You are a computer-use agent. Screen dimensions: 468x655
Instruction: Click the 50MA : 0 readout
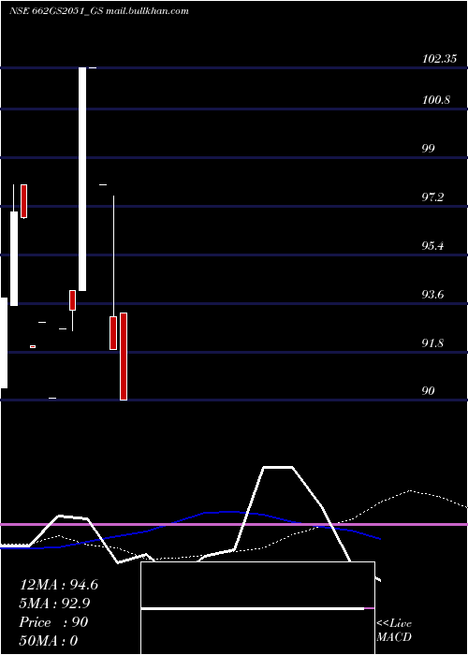[49, 641]
